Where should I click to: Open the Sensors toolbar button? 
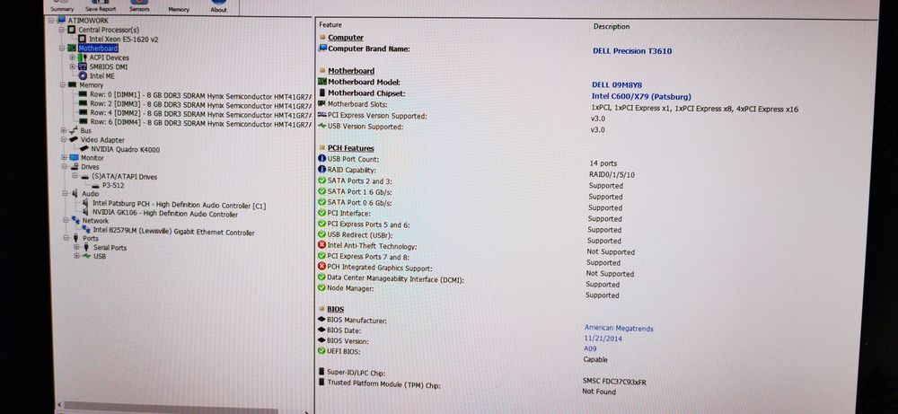coord(139,7)
